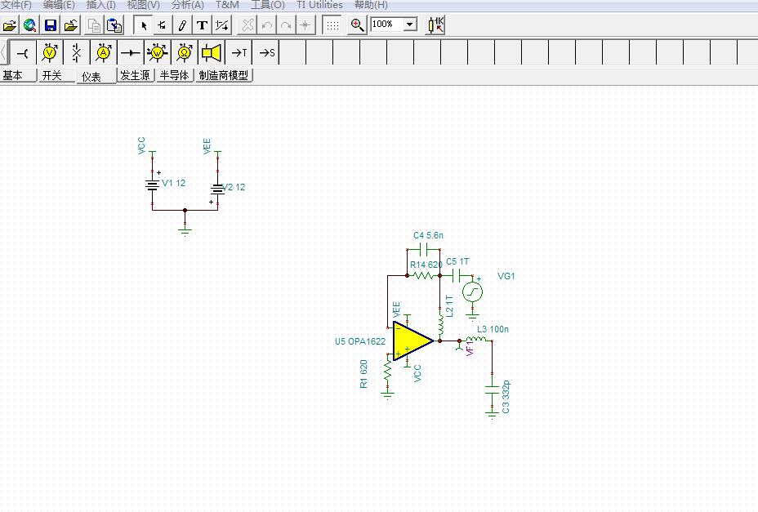Screen dimensions: 758x512
Task: Click the copy icon
Action: [x=94, y=25]
